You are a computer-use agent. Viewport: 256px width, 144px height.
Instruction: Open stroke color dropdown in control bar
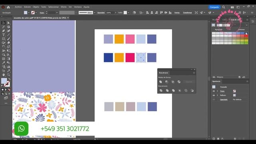36,12
